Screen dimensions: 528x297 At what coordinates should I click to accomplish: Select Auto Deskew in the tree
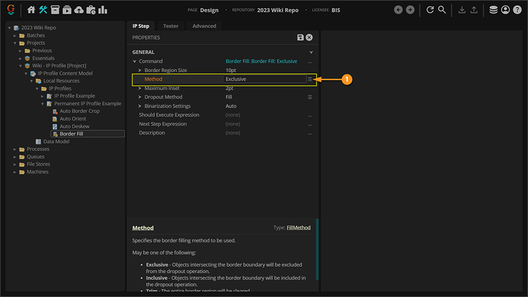pyautogui.click(x=74, y=127)
